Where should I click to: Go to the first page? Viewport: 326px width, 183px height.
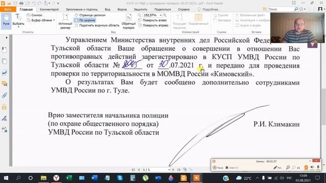133,170
